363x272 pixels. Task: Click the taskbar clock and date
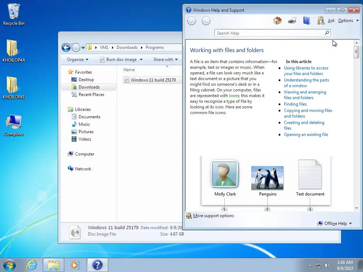pos(345,265)
